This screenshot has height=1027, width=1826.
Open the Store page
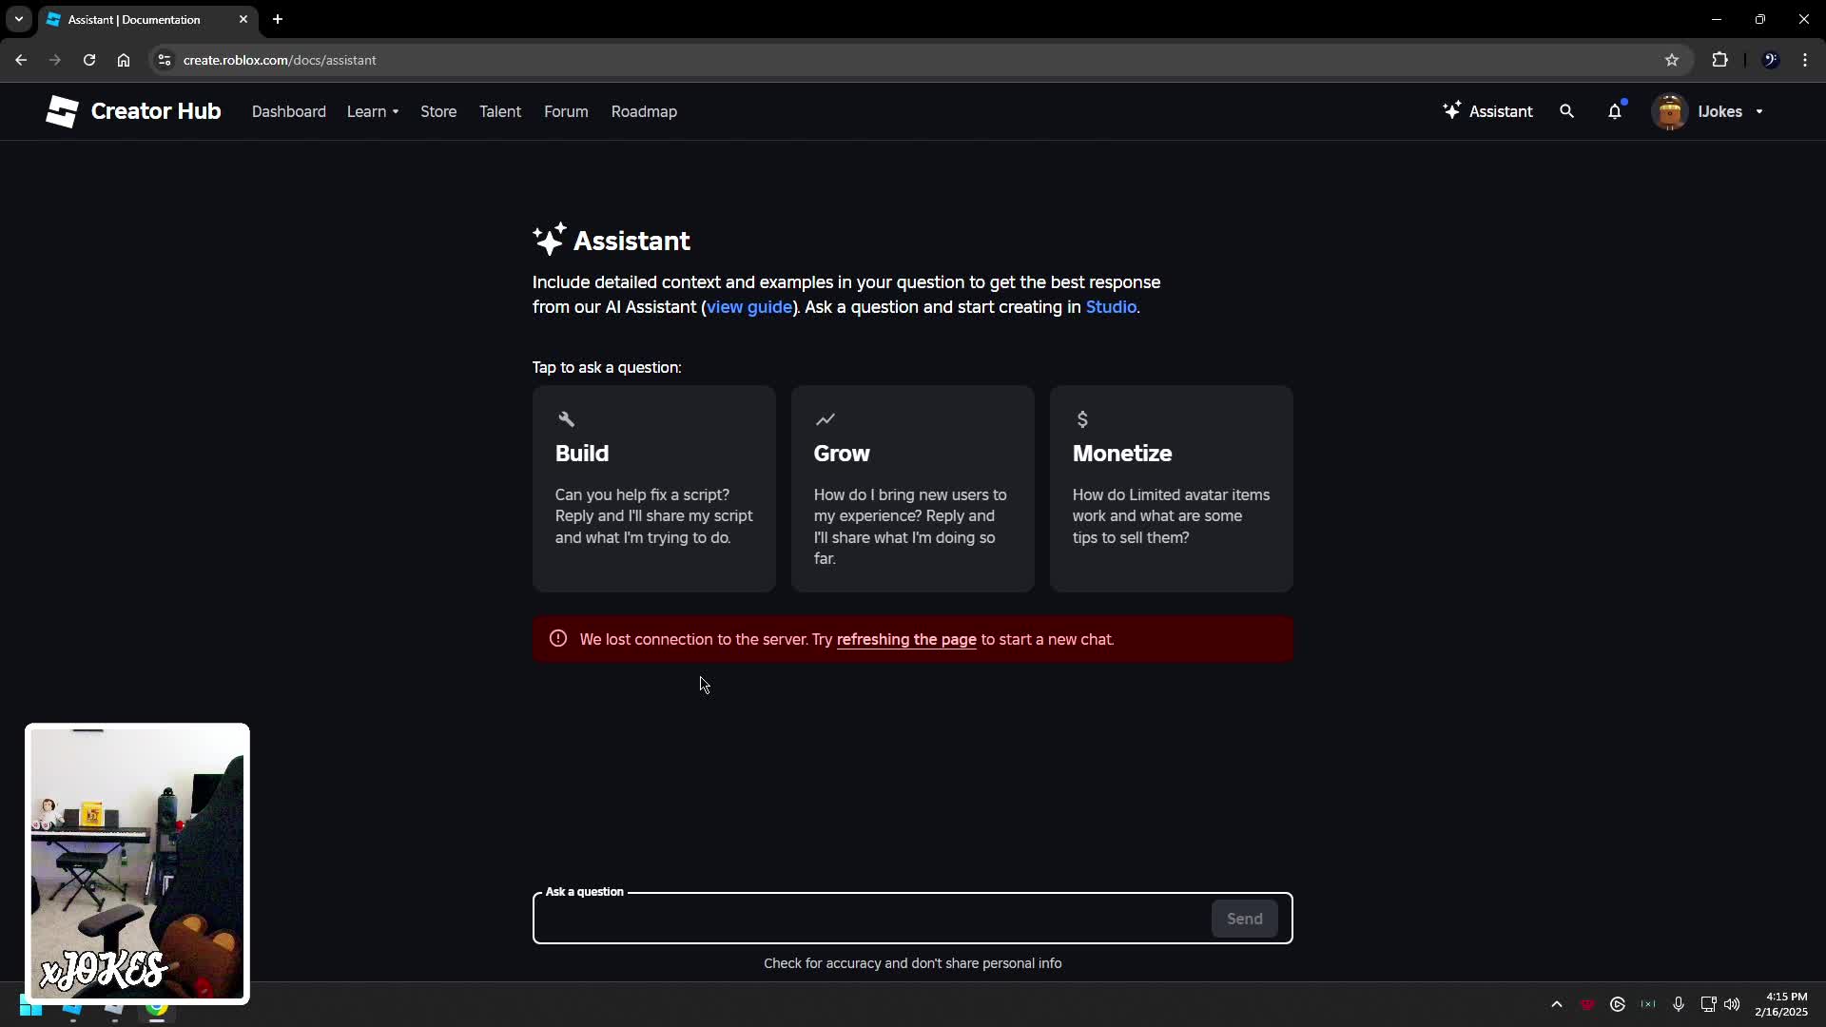pos(438,111)
